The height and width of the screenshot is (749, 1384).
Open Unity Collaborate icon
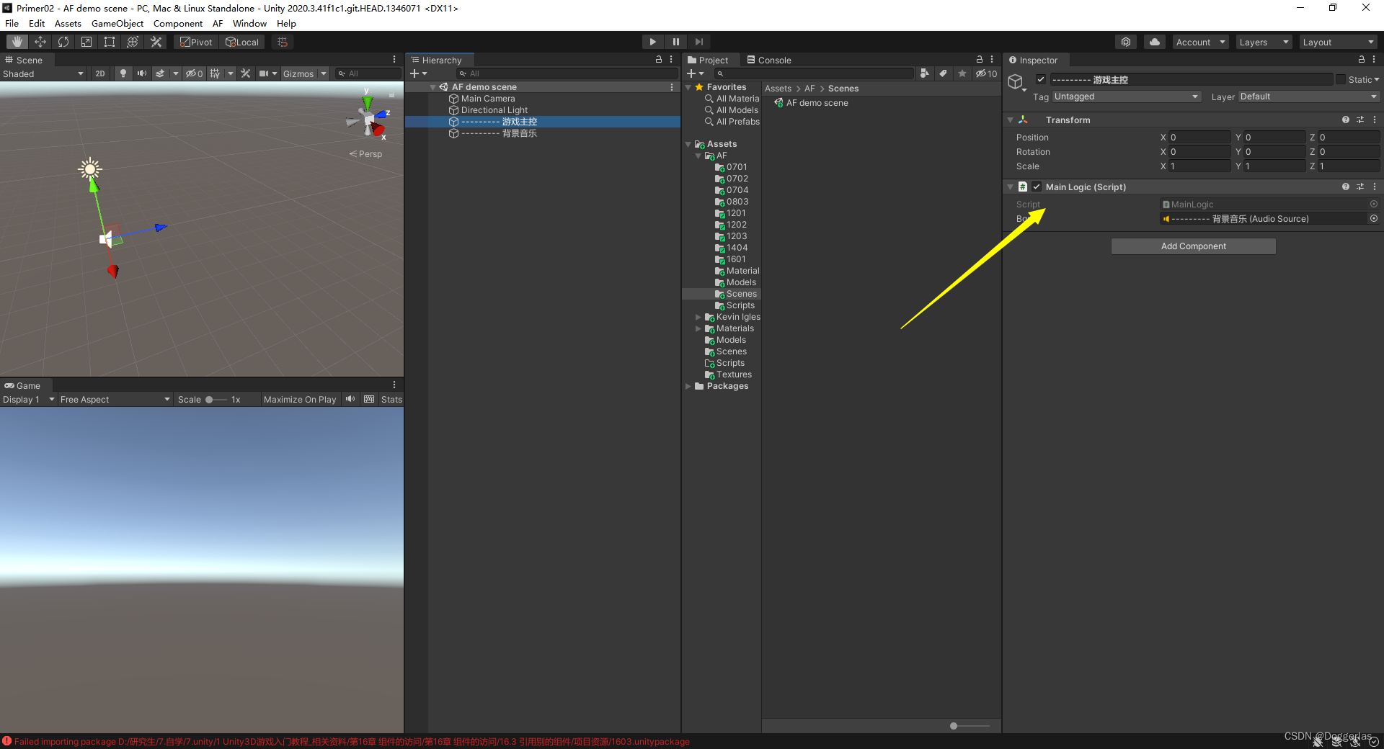click(x=1126, y=42)
